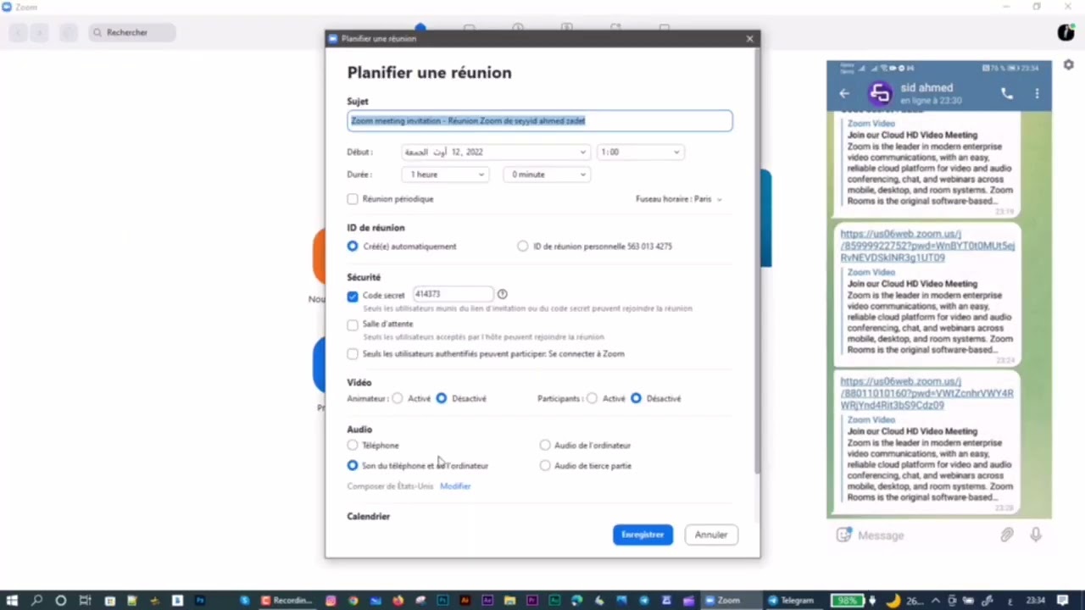
Task: Uncheck the Code secret checkbox
Action: pos(353,296)
